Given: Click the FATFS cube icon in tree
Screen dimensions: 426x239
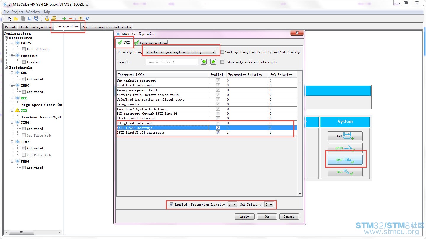Looking at the screenshot, I should point(17,43).
